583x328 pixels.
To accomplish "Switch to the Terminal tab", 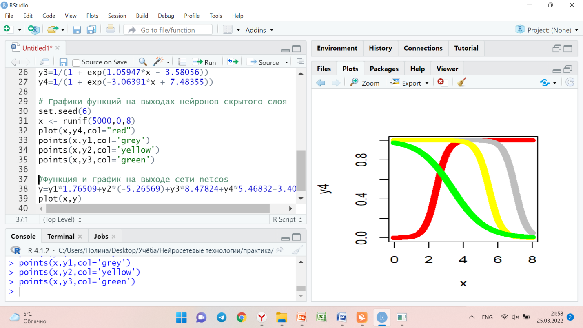I will (x=61, y=236).
